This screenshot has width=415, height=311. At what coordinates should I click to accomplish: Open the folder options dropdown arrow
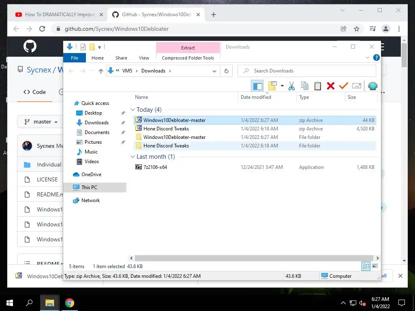[282, 86]
